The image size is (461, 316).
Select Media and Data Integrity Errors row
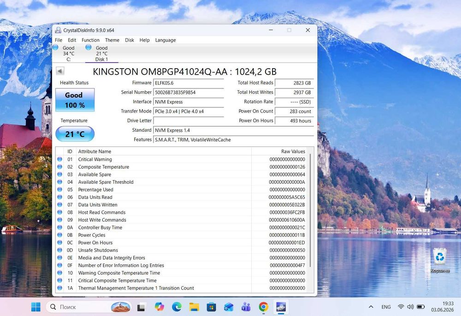pyautogui.click(x=181, y=258)
